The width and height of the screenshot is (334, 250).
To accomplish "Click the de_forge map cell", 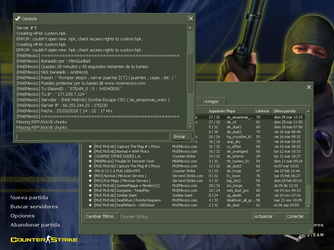I will [234, 171].
